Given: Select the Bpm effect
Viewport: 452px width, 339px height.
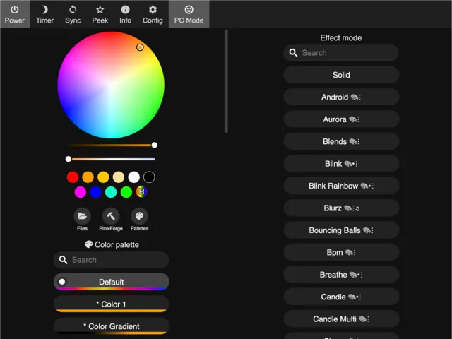Looking at the screenshot, I should coord(341,253).
